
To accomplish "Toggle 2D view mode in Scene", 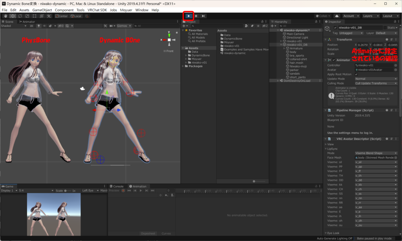I will tap(31, 26).
